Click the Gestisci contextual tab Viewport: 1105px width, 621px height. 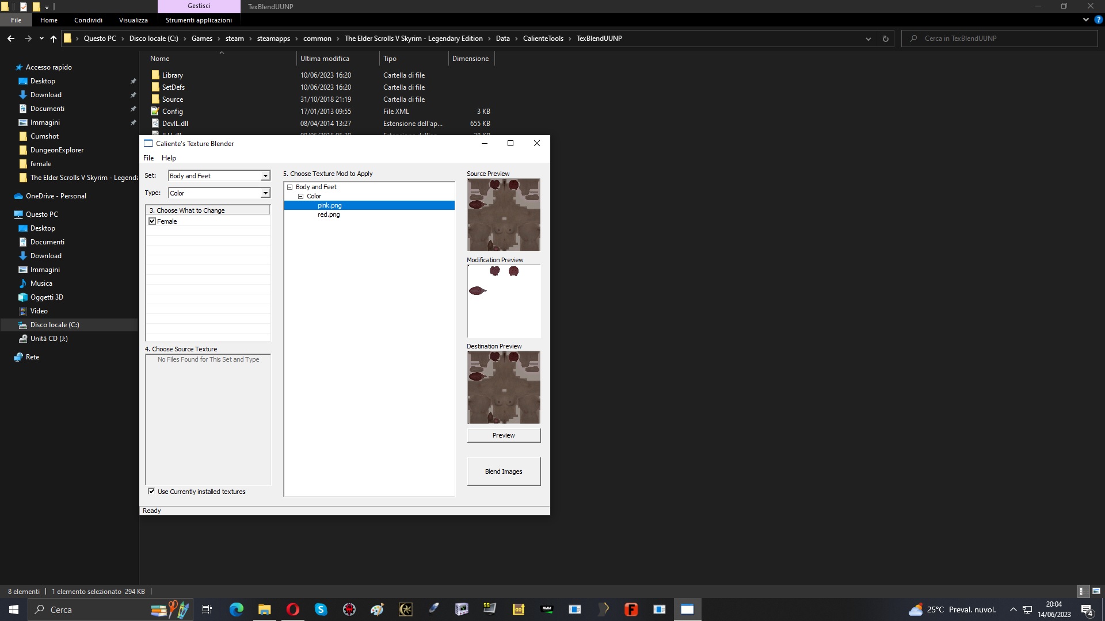pyautogui.click(x=199, y=6)
